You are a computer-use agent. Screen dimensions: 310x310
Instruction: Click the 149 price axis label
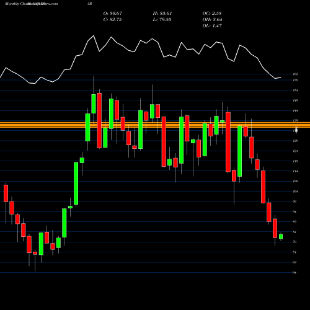tap(295, 100)
